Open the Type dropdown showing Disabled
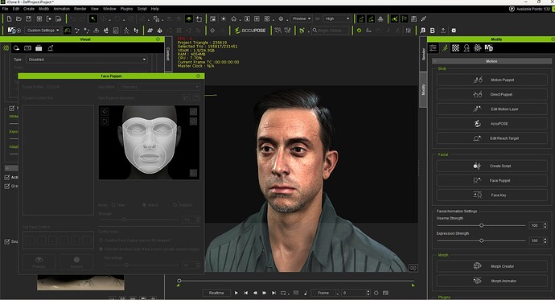 87,60
